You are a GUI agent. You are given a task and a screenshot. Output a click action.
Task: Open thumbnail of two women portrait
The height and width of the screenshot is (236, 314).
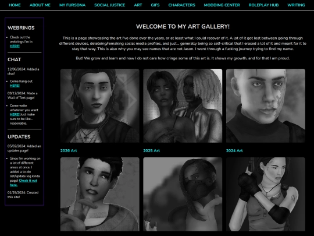[183, 105]
